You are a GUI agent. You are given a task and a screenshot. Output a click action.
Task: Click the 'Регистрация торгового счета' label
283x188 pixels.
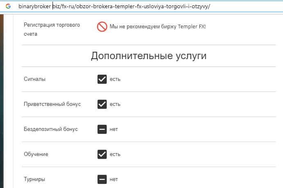[52, 29]
